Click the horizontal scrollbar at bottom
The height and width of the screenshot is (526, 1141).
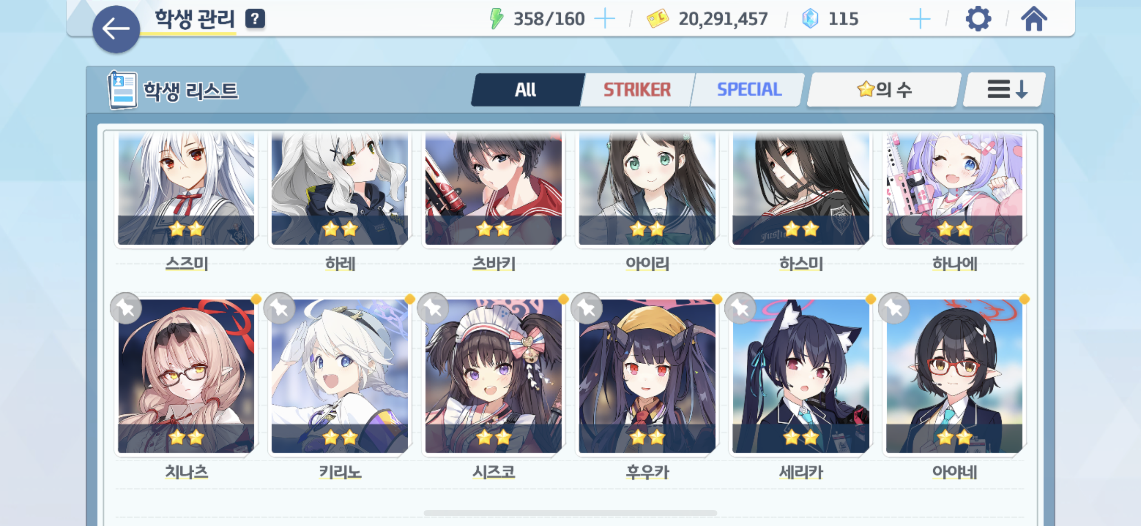[x=570, y=513]
